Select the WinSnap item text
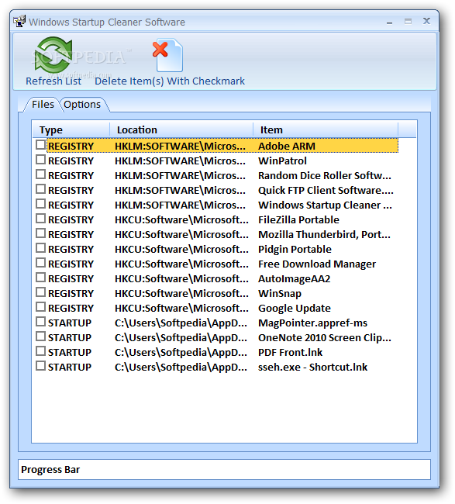 pyautogui.click(x=280, y=294)
